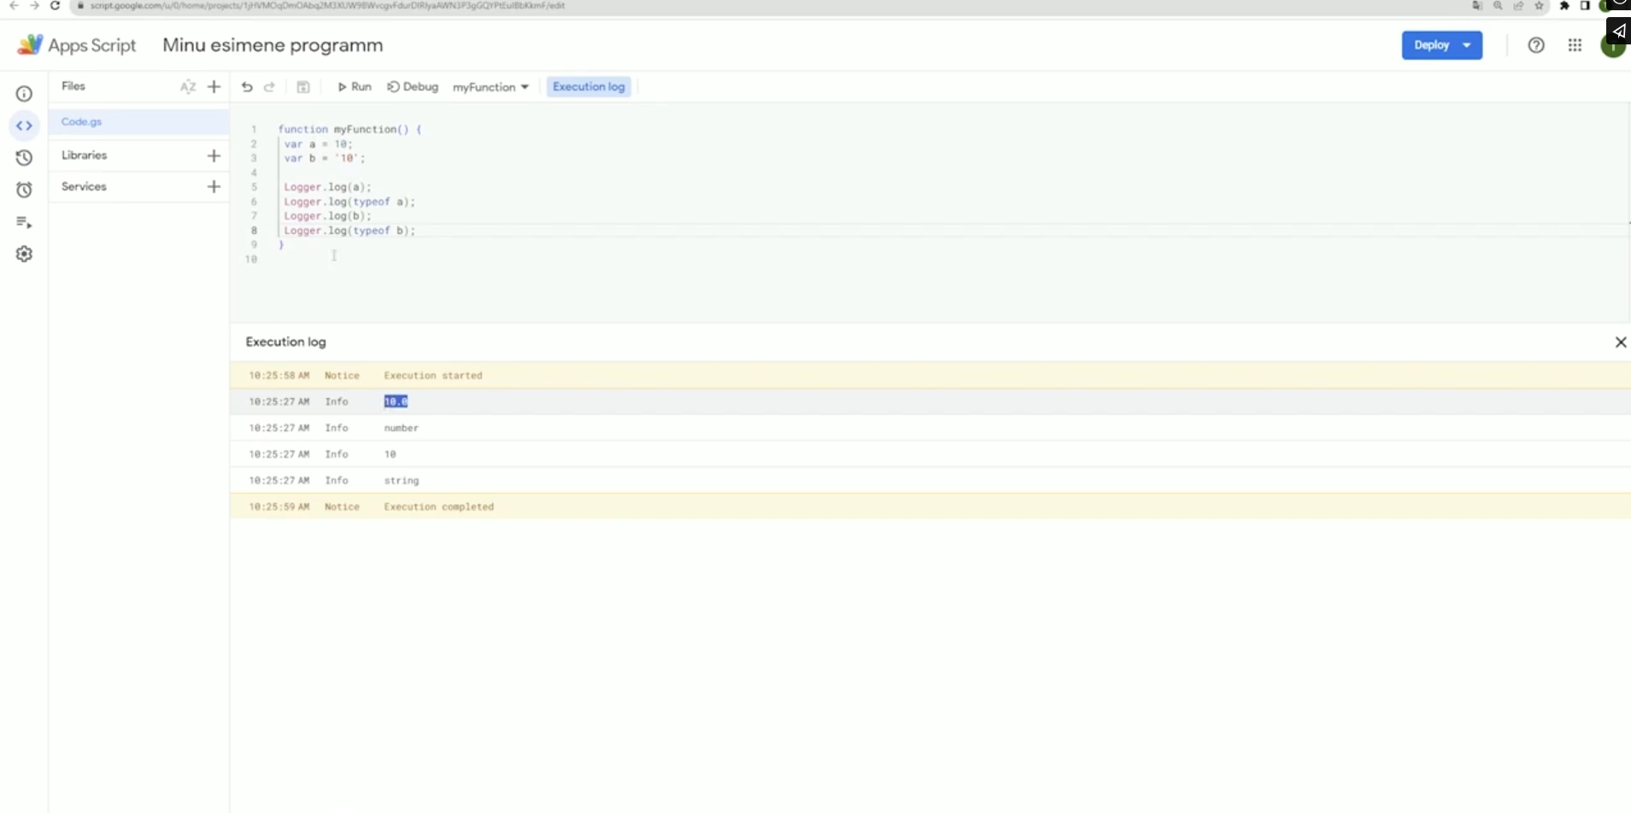The image size is (1631, 813).
Task: Add a new file with the plus icon
Action: tap(214, 86)
